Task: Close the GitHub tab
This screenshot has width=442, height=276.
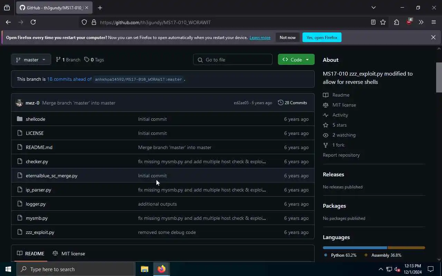Action: click(87, 8)
